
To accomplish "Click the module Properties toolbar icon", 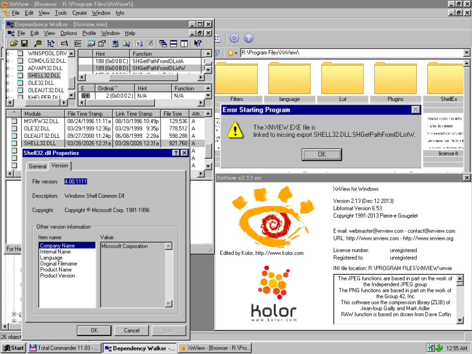I will click(102, 43).
